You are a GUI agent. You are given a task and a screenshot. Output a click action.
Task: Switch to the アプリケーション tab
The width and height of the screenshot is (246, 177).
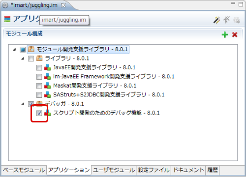coord(69,170)
